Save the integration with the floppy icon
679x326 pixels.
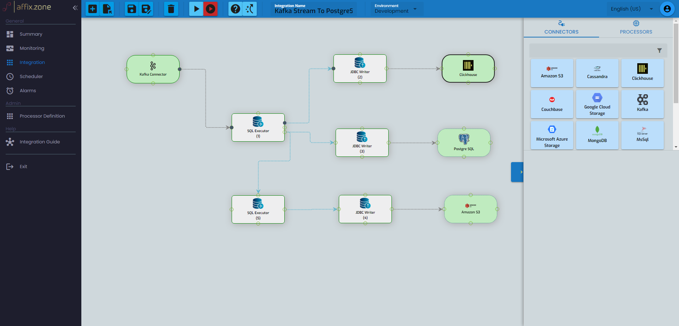132,9
